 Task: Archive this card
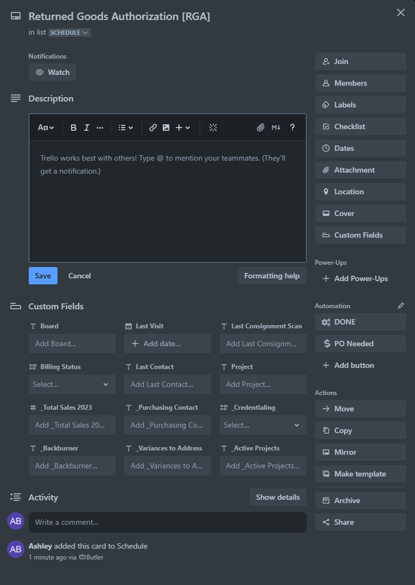tap(361, 500)
